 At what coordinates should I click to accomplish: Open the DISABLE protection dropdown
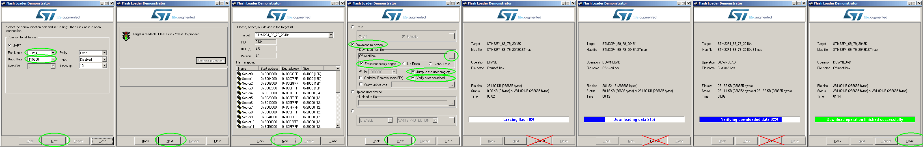[390, 120]
